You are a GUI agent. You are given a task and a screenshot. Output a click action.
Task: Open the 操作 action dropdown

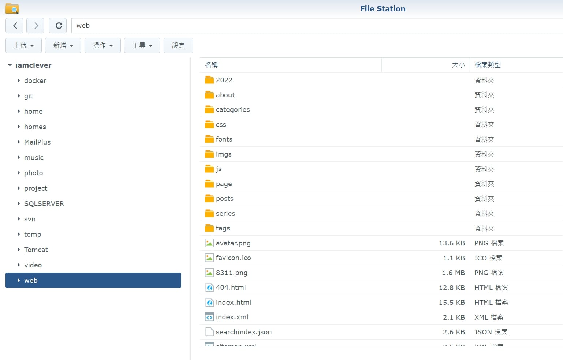point(102,45)
